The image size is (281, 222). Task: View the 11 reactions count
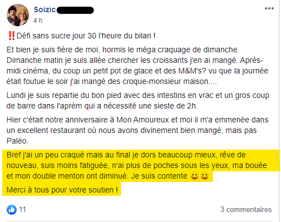22,210
